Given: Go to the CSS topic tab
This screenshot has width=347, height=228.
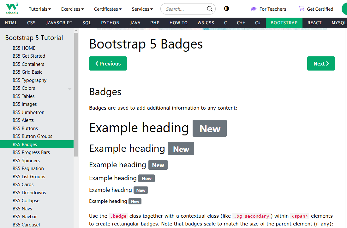Looking at the screenshot, I should (31, 23).
